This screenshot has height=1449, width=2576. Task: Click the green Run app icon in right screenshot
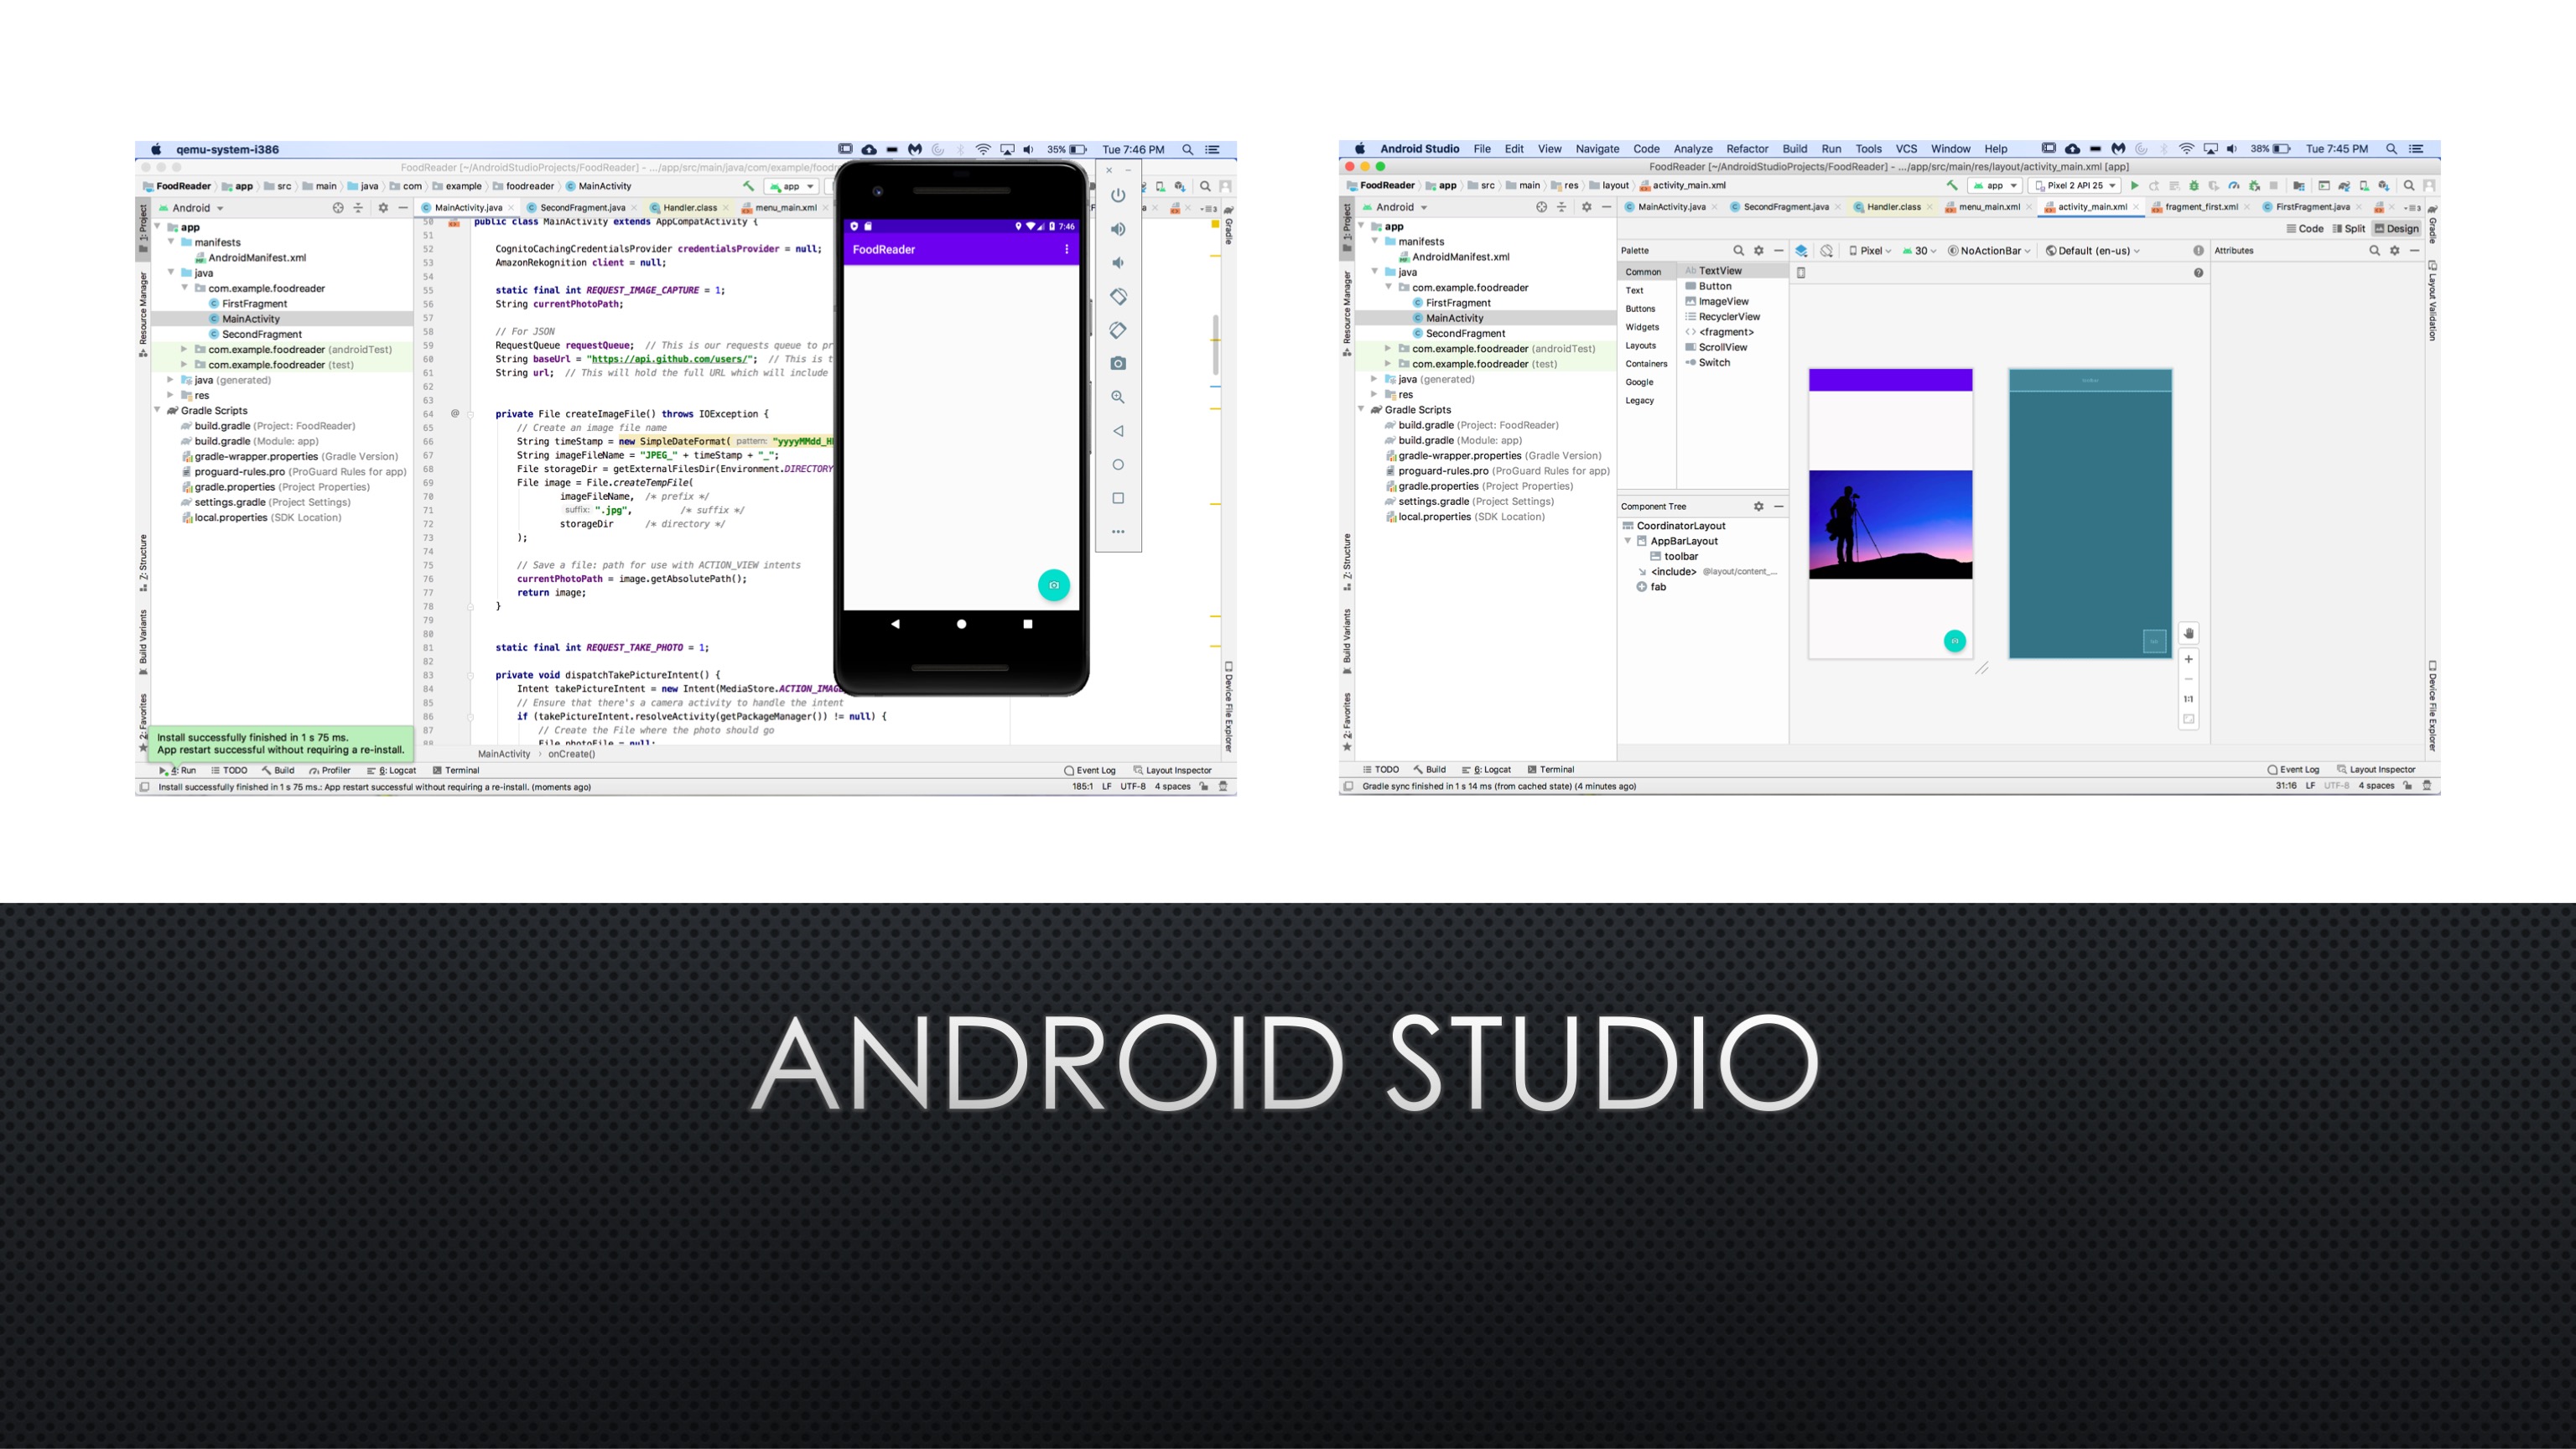(2135, 186)
